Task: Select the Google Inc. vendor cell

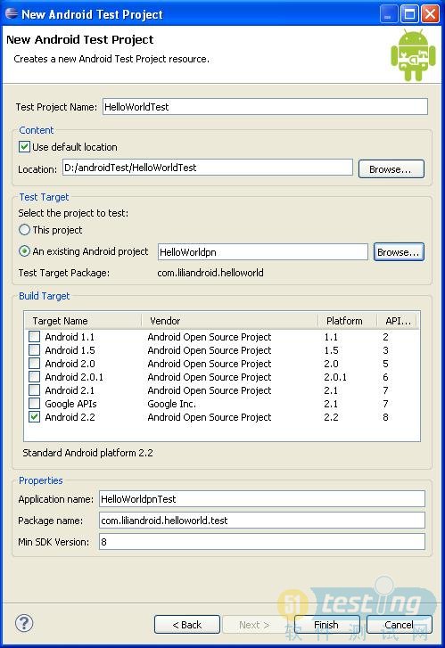Action: 171,404
